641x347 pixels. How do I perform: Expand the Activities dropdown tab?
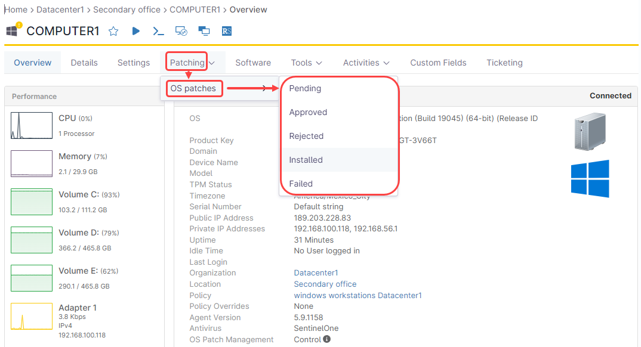pos(366,63)
